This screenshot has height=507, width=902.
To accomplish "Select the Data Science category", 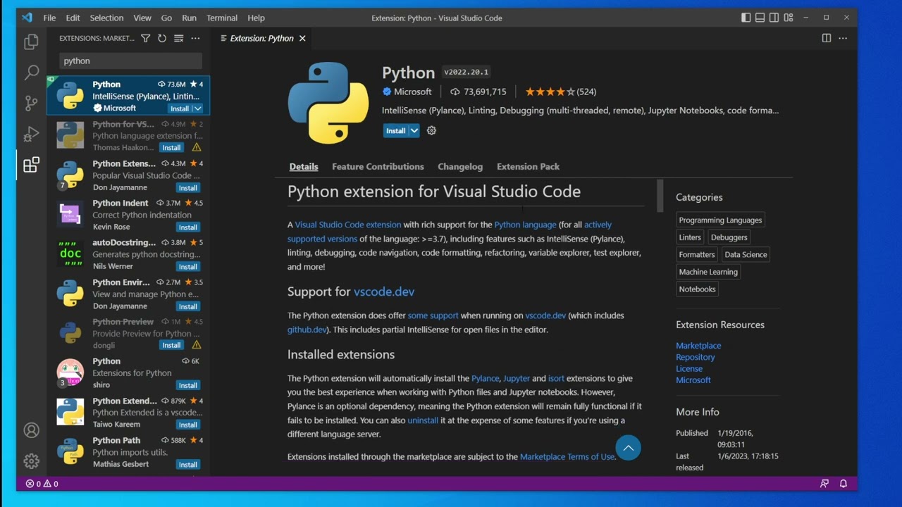I will tap(746, 255).
